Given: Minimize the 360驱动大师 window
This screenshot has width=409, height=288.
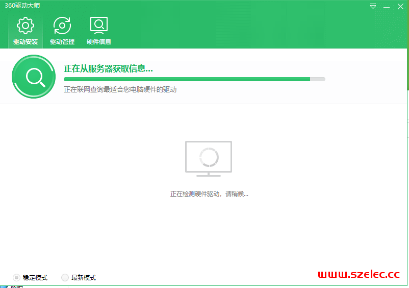Looking at the screenshot, I should (387, 7).
